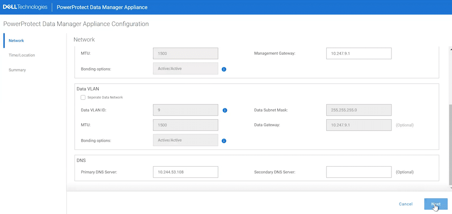Go to the Time/Location step
Viewport: 452px width, 214px height.
pyautogui.click(x=22, y=55)
